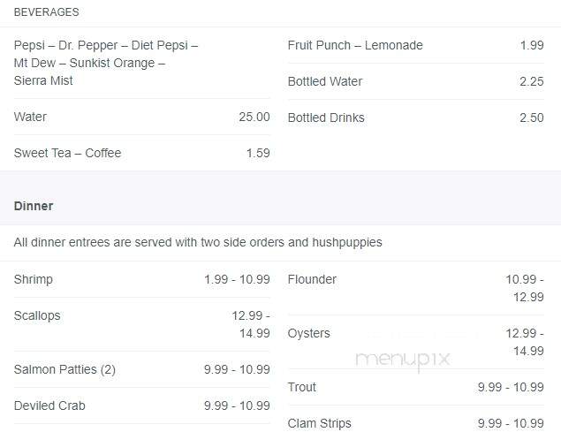Click the Clam Strips entree
This screenshot has height=432, width=561.
pyautogui.click(x=416, y=423)
